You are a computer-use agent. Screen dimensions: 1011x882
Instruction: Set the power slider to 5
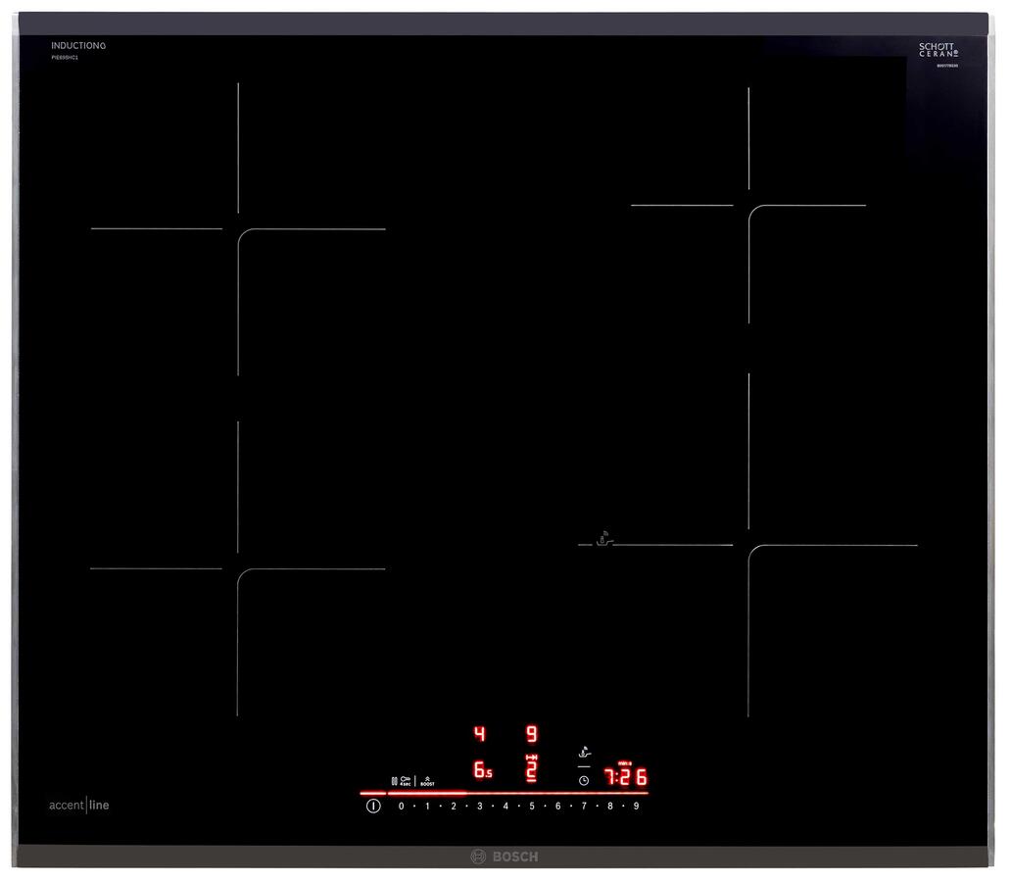(532, 807)
